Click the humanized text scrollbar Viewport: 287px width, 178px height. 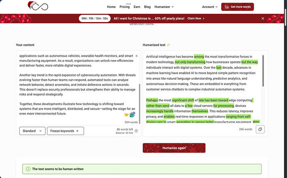[x=263, y=70]
